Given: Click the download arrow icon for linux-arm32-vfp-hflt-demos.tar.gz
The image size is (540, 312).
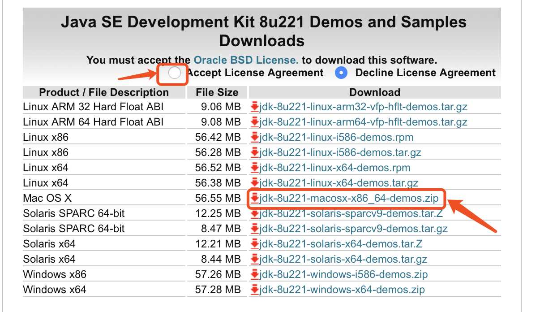Looking at the screenshot, I should [255, 107].
